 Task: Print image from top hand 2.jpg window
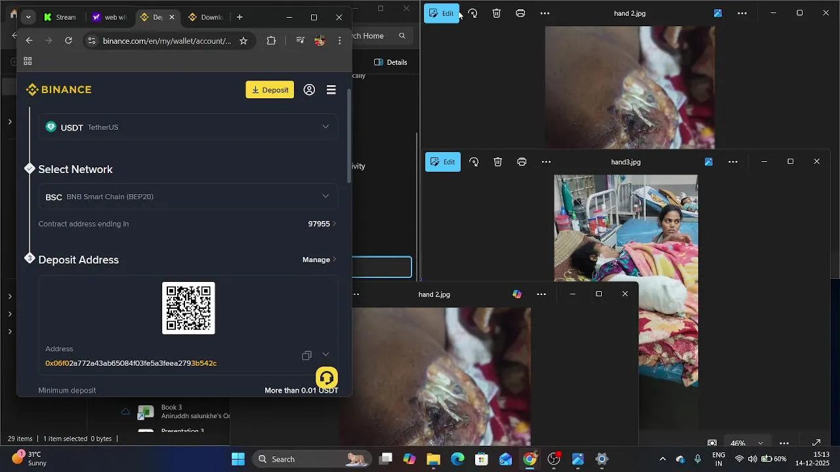pos(520,13)
